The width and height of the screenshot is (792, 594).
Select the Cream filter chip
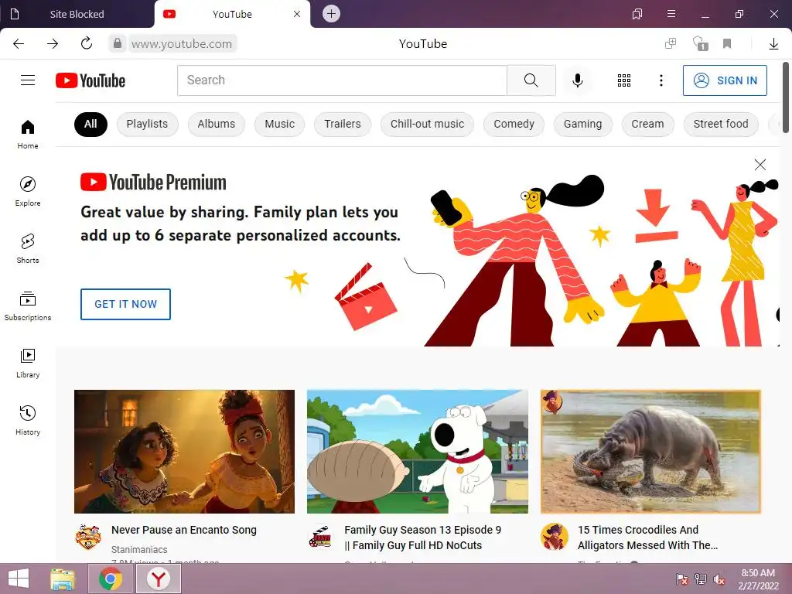[647, 125]
